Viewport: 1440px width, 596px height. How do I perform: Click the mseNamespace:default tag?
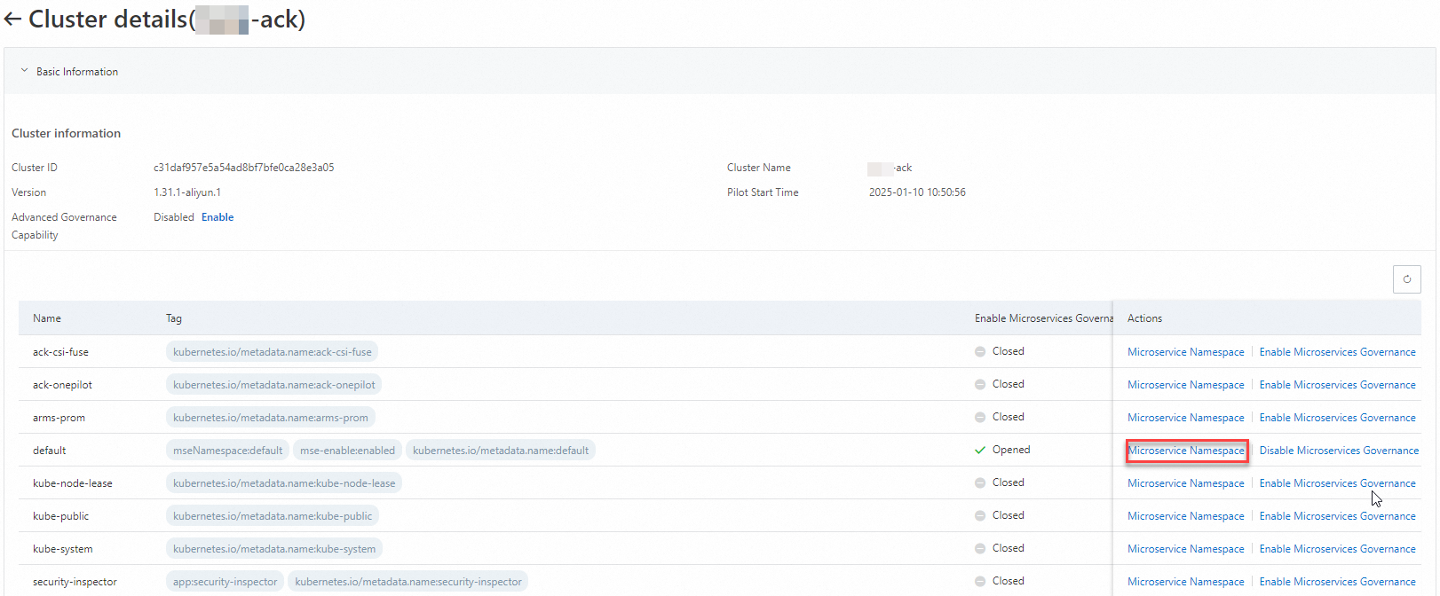click(227, 451)
